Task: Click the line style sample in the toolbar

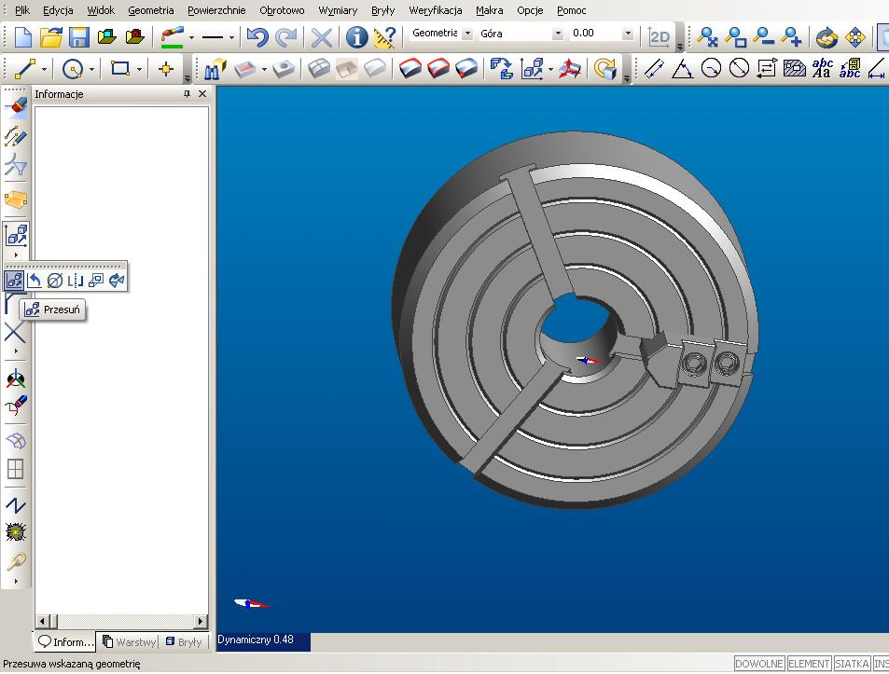Action: pyautogui.click(x=213, y=38)
